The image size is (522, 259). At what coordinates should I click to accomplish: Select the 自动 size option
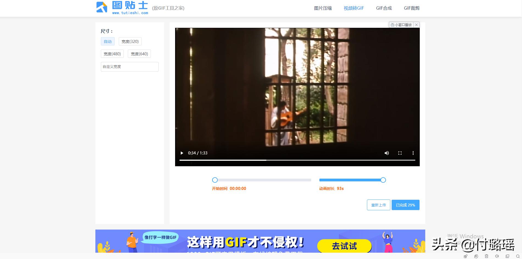click(x=107, y=41)
